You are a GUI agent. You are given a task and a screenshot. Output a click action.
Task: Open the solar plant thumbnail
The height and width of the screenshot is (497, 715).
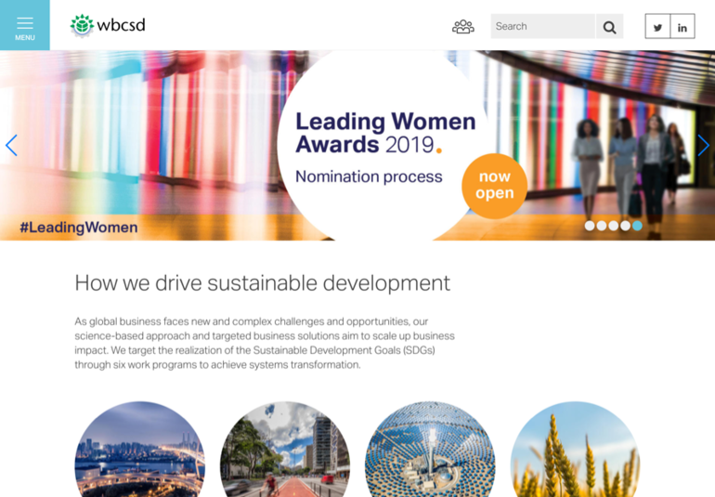pos(430,449)
